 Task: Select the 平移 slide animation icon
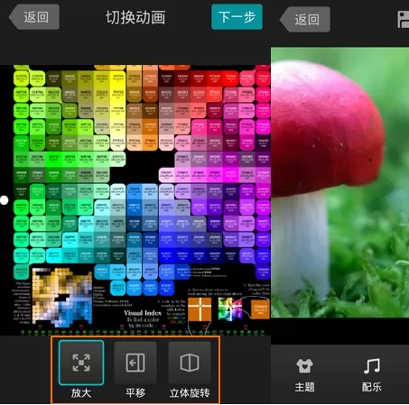tap(135, 363)
